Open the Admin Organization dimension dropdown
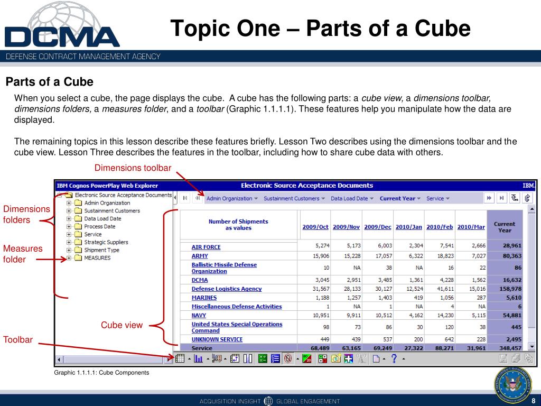The image size is (541, 406). click(256, 199)
